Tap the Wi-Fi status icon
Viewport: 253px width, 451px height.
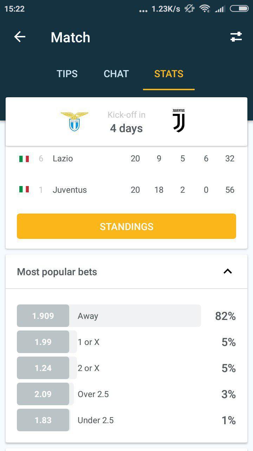pos(205,8)
